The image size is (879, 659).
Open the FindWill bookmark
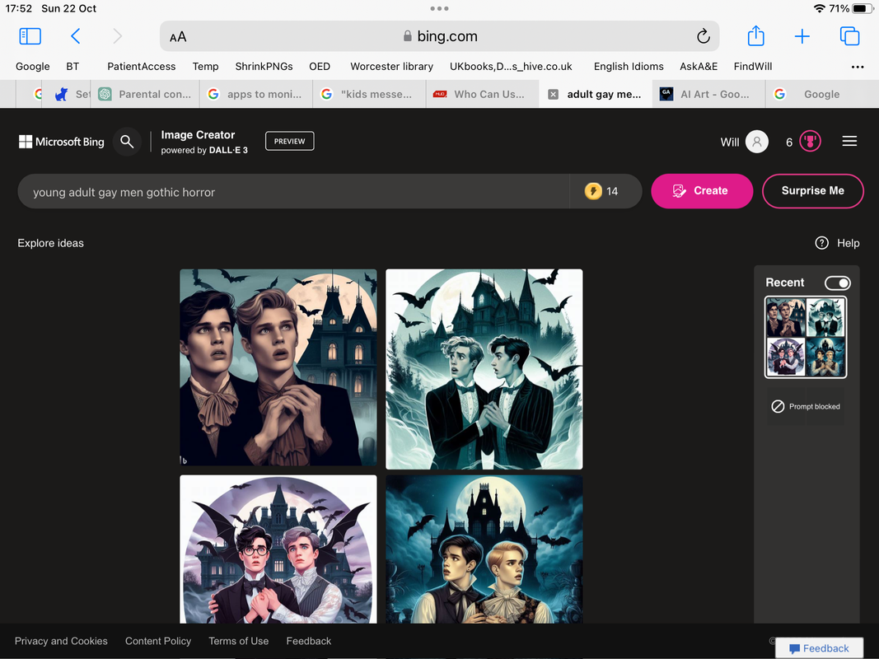point(752,66)
